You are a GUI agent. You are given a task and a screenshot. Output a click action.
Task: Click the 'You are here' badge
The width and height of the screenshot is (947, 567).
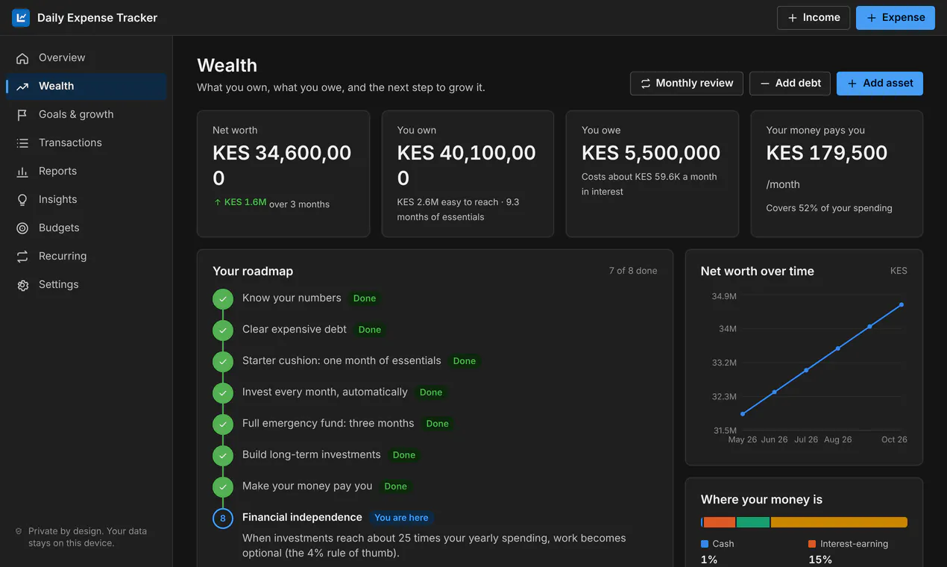(x=401, y=518)
